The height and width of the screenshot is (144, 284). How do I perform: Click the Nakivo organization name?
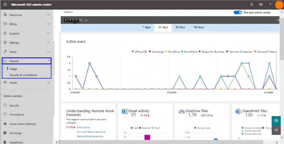[x=68, y=12]
